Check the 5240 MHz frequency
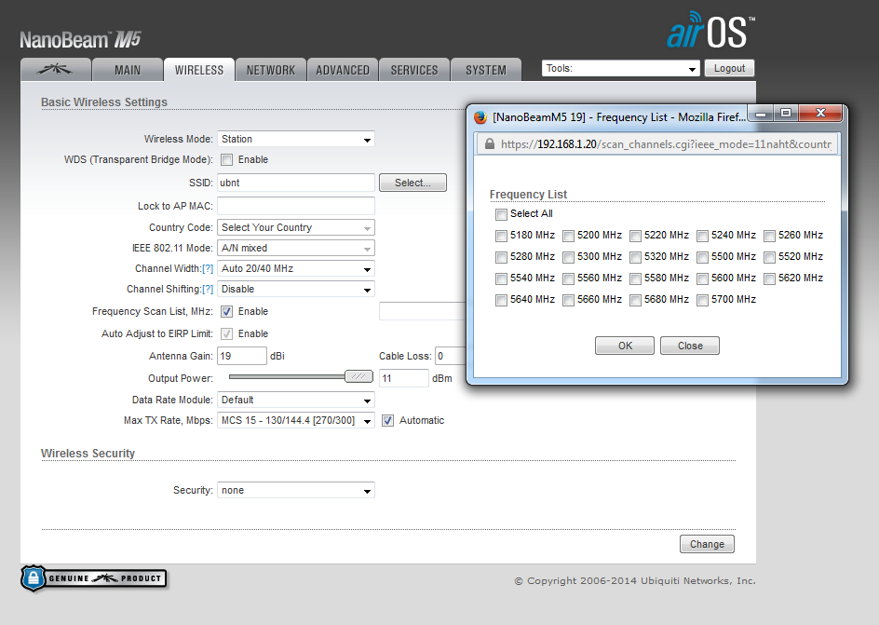Screen dimensions: 879x625 [x=702, y=236]
